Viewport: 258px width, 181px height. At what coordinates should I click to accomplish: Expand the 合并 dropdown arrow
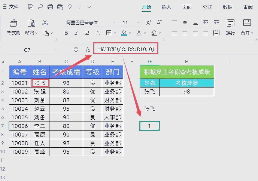[x=252, y=33]
